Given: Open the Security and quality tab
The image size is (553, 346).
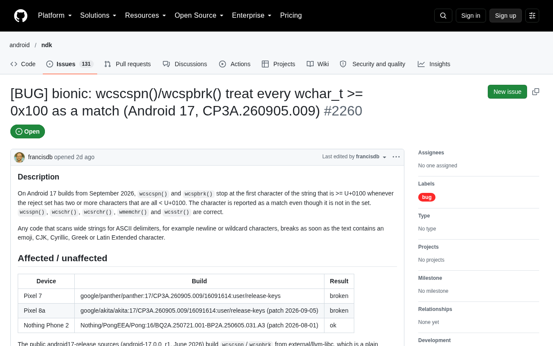Looking at the screenshot, I should click(x=373, y=64).
